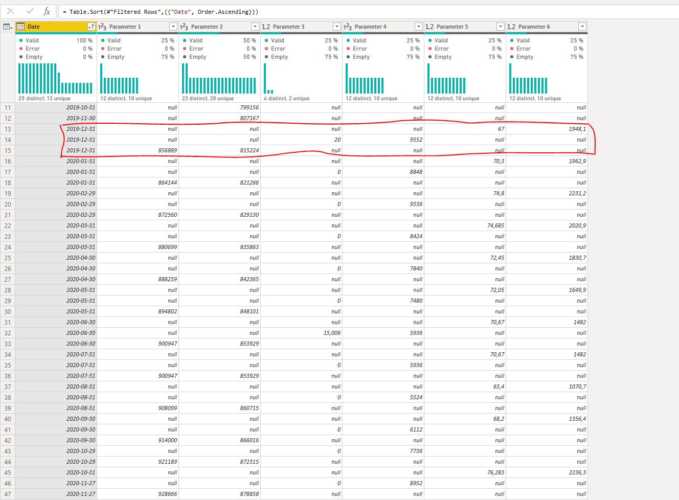Click the Date column distribution chart

(56, 78)
